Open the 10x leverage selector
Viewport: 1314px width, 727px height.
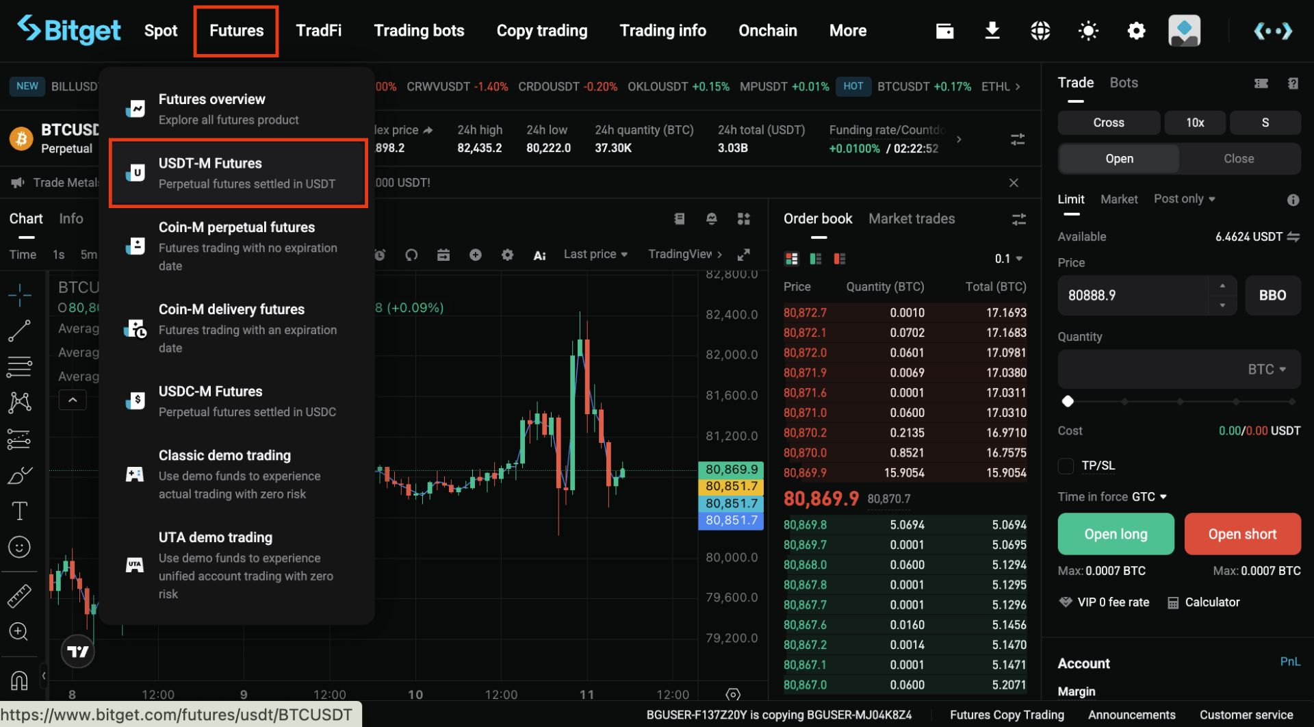tap(1195, 123)
